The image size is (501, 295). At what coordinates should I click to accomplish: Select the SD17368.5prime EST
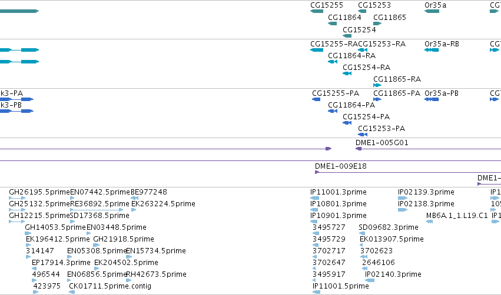click(x=72, y=222)
